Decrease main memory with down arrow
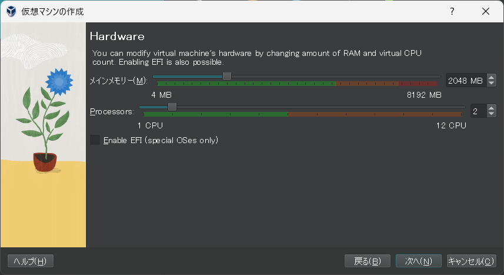504x275 pixels. tap(492, 83)
